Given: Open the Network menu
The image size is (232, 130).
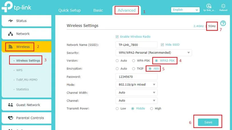Looking at the screenshot, I should point(27,34).
